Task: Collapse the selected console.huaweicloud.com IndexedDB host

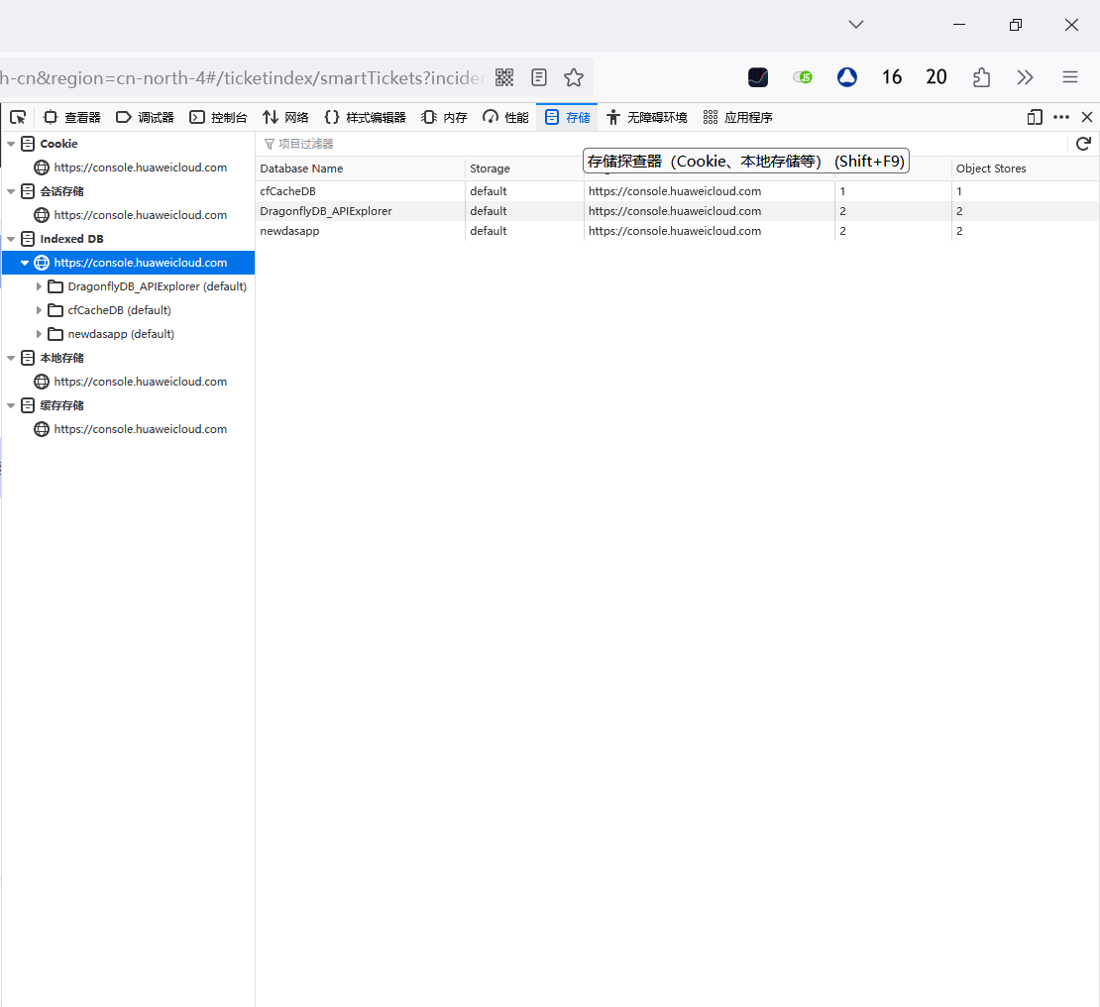Action: (25, 264)
